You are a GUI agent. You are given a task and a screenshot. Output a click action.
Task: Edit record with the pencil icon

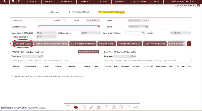click(x=91, y=107)
